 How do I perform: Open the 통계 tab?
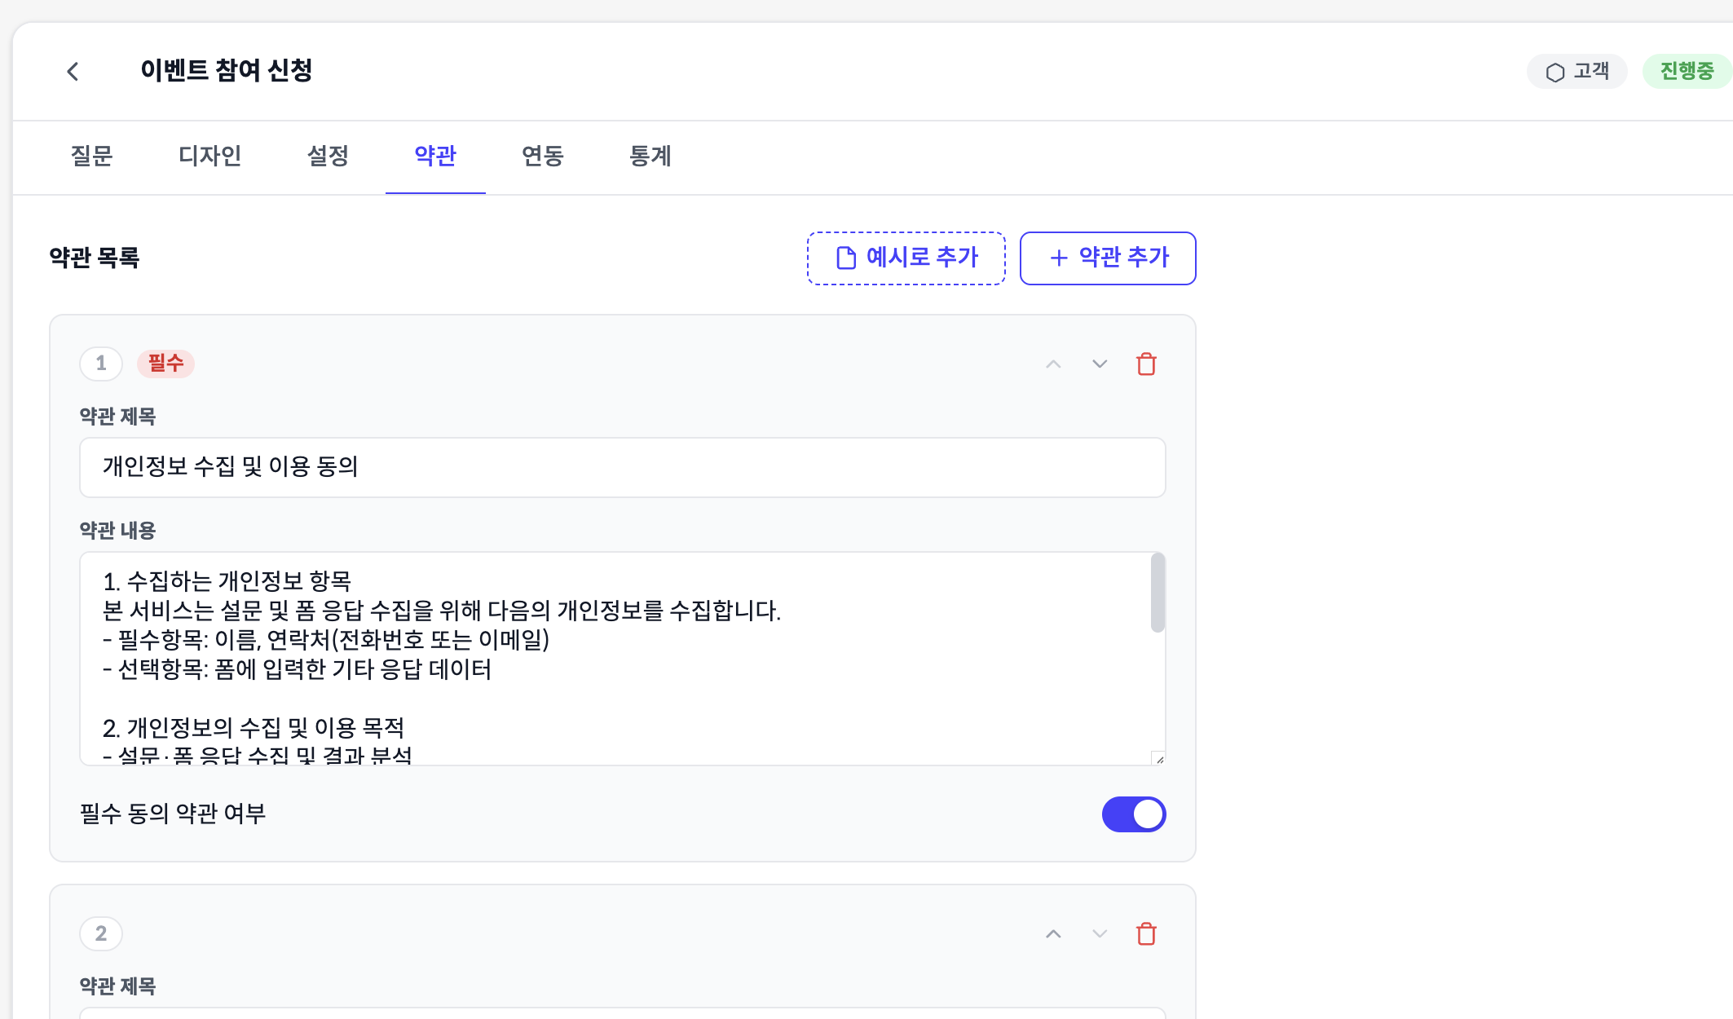tap(650, 156)
